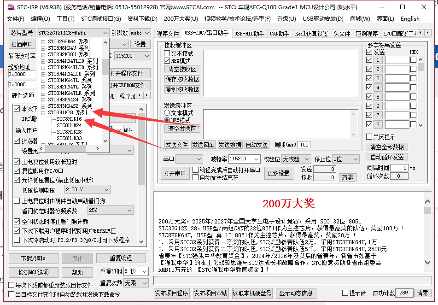Select send buffer 文本模式 radio button
The height and width of the screenshot is (305, 438).
tap(167, 113)
